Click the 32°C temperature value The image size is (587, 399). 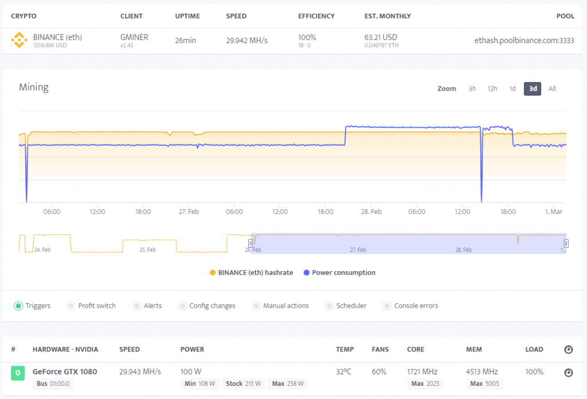pyautogui.click(x=344, y=371)
